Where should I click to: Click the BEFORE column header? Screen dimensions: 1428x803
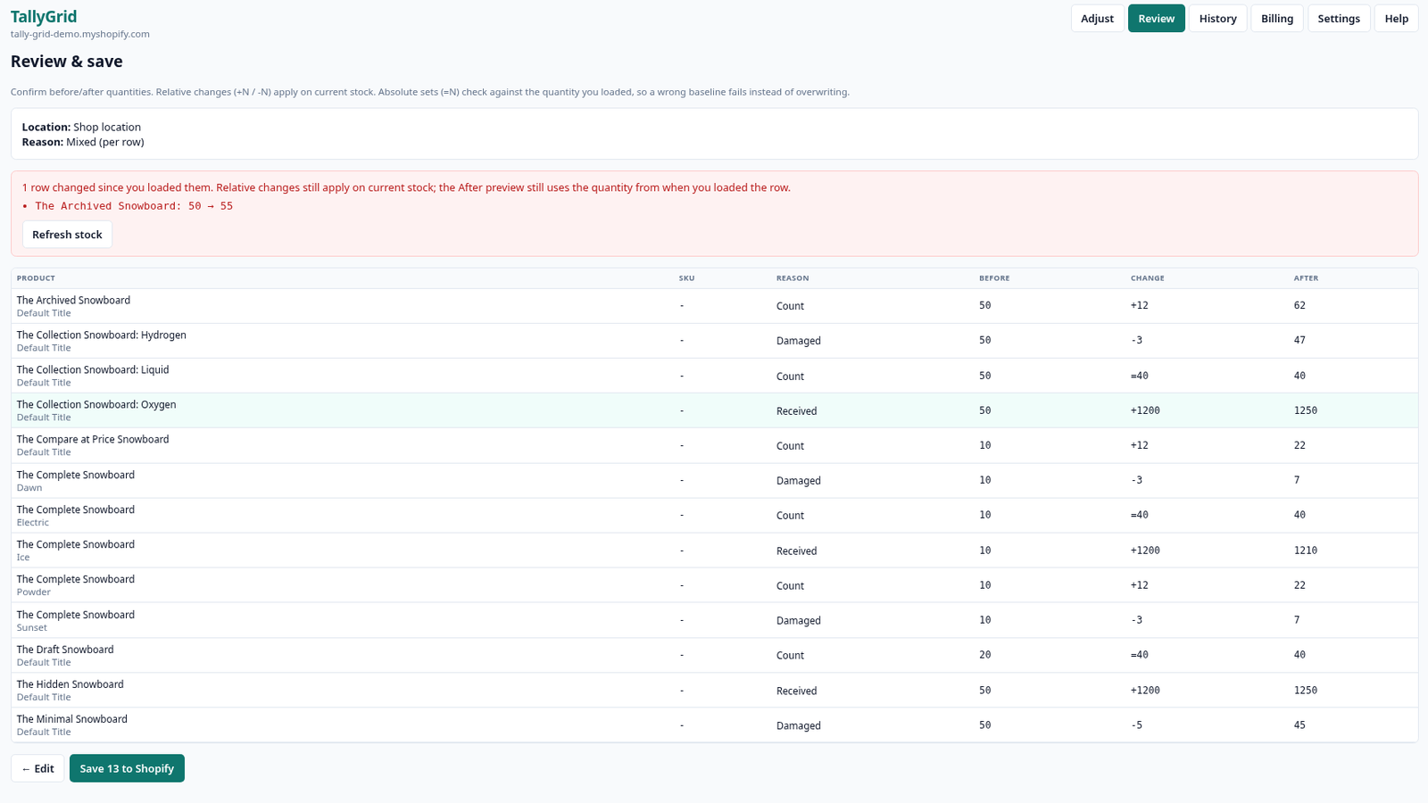(994, 278)
